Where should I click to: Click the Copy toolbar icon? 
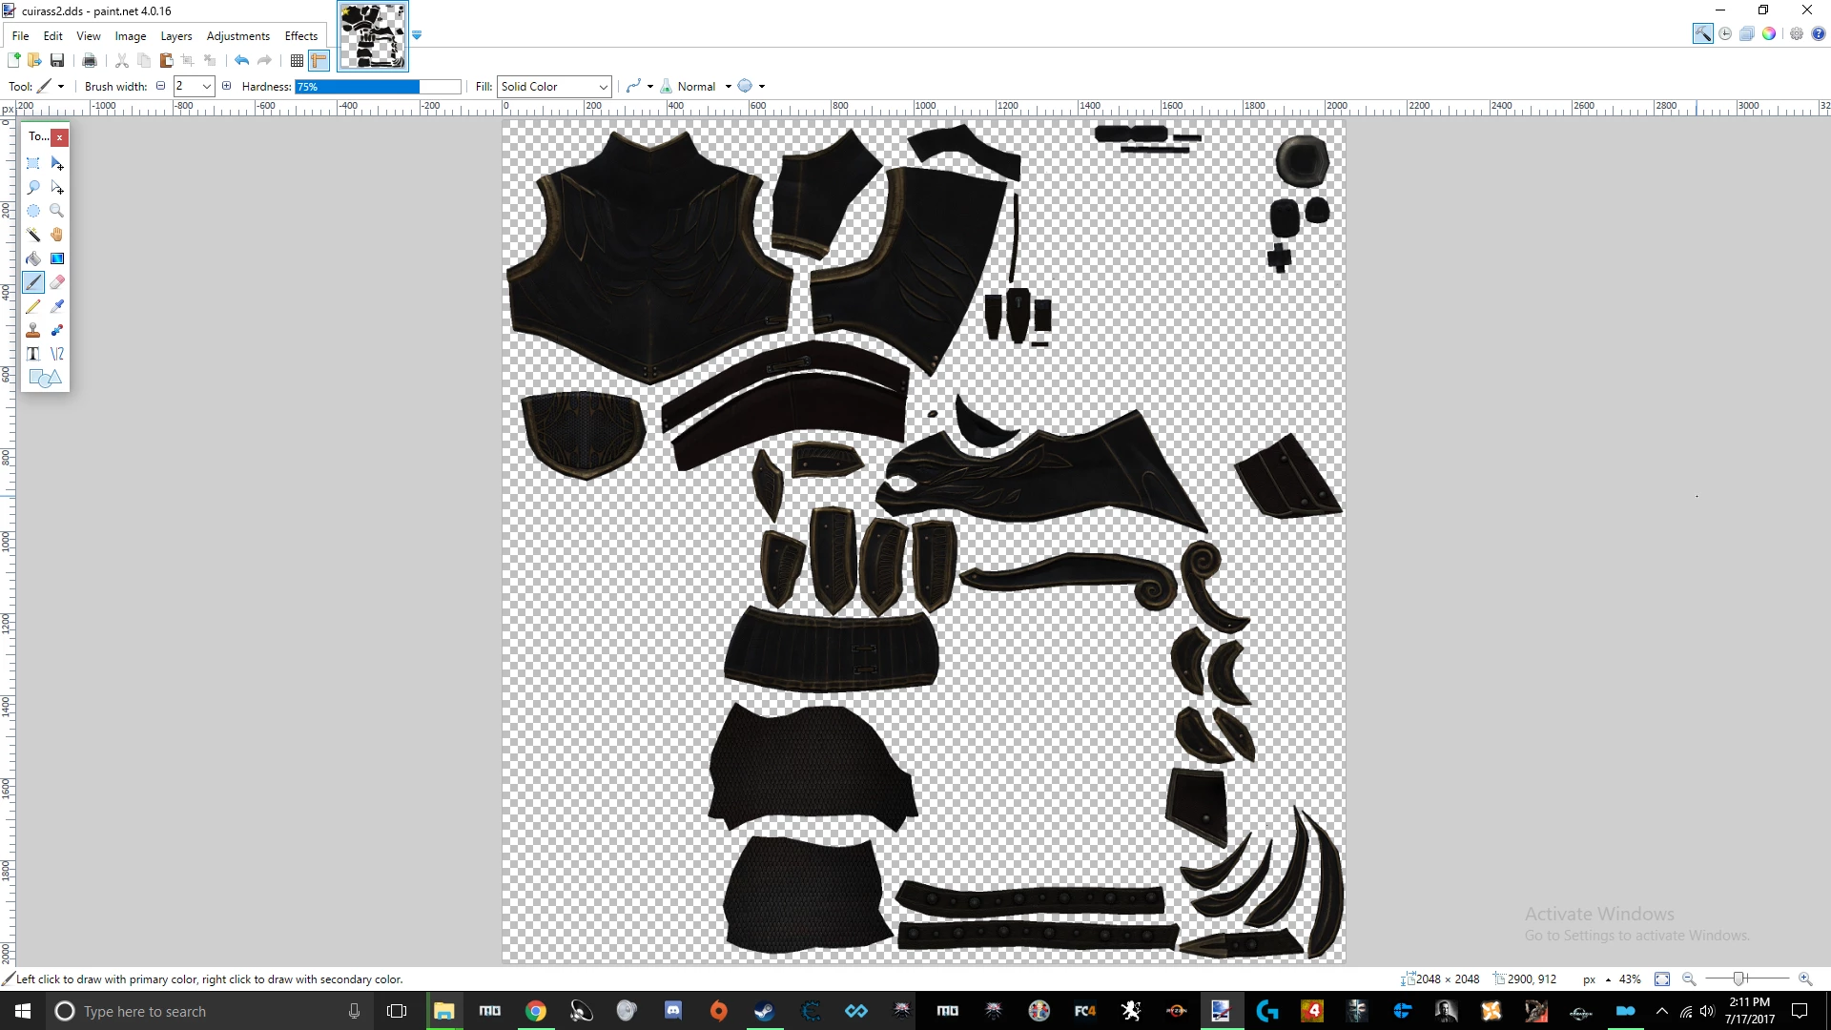(x=144, y=60)
